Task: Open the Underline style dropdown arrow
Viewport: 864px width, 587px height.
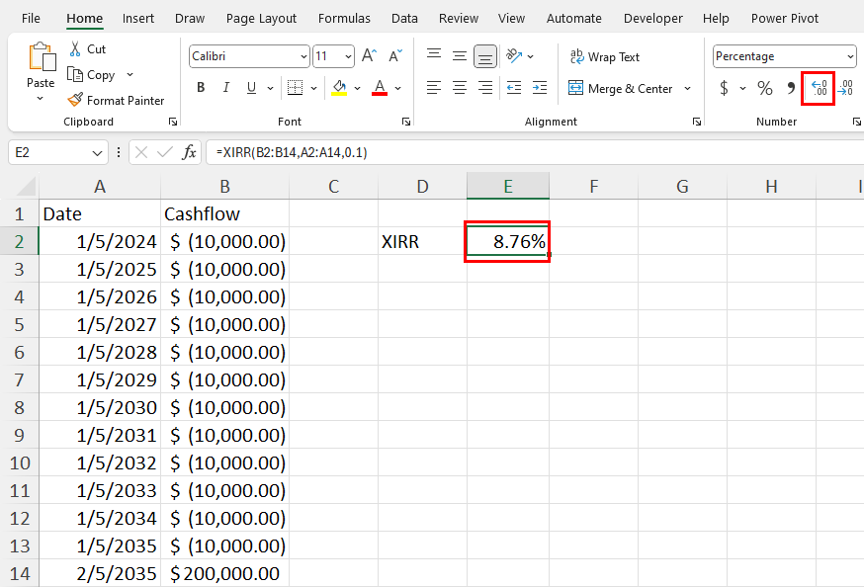Action: tap(270, 88)
